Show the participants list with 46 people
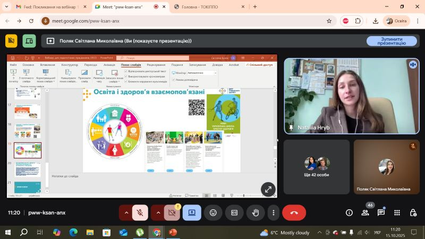This screenshot has height=239, width=425. (365, 212)
